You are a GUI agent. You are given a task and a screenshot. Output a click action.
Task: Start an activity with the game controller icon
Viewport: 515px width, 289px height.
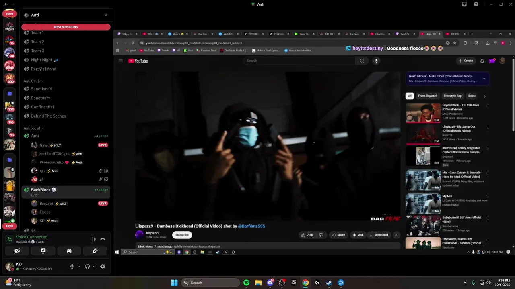[x=69, y=251]
